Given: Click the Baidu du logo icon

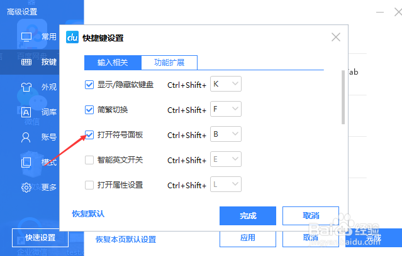Looking at the screenshot, I should pos(72,38).
